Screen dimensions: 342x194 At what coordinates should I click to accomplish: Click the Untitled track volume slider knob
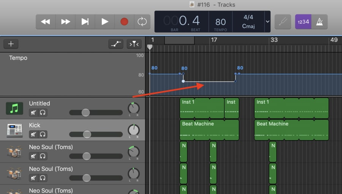(85, 113)
